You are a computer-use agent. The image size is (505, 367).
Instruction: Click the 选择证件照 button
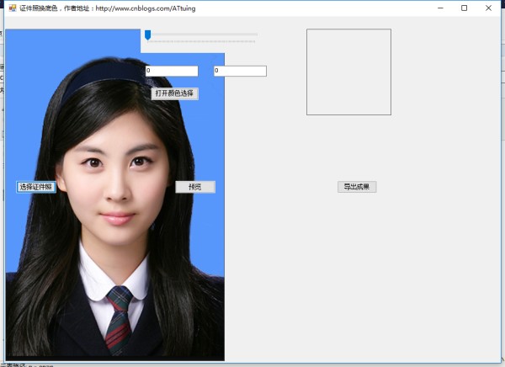tap(36, 187)
